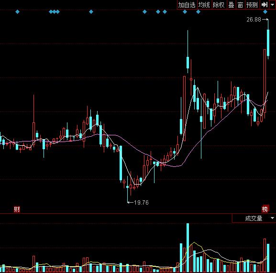Open the top-right toolbar dropdown arrow
276x273 pixels.
click(x=272, y=5)
